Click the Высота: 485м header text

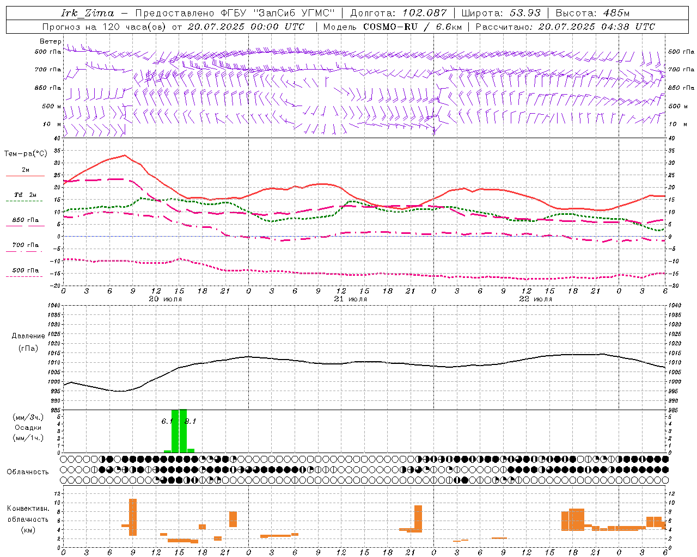(x=592, y=13)
